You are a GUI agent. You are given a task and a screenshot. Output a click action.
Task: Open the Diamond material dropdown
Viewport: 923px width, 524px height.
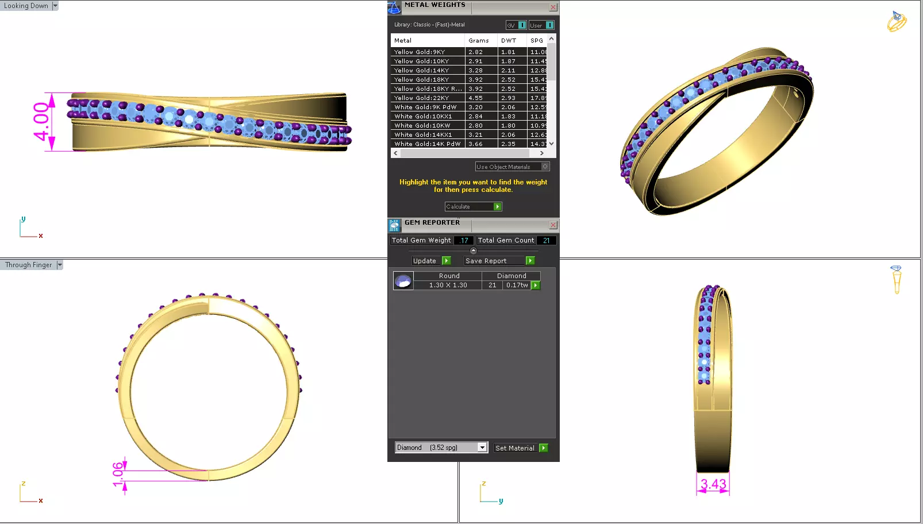[482, 448]
